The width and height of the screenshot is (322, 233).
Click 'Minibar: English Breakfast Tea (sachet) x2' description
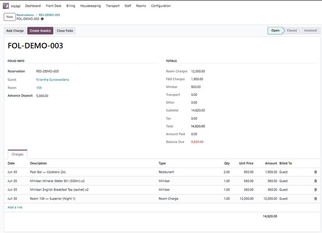point(59,190)
